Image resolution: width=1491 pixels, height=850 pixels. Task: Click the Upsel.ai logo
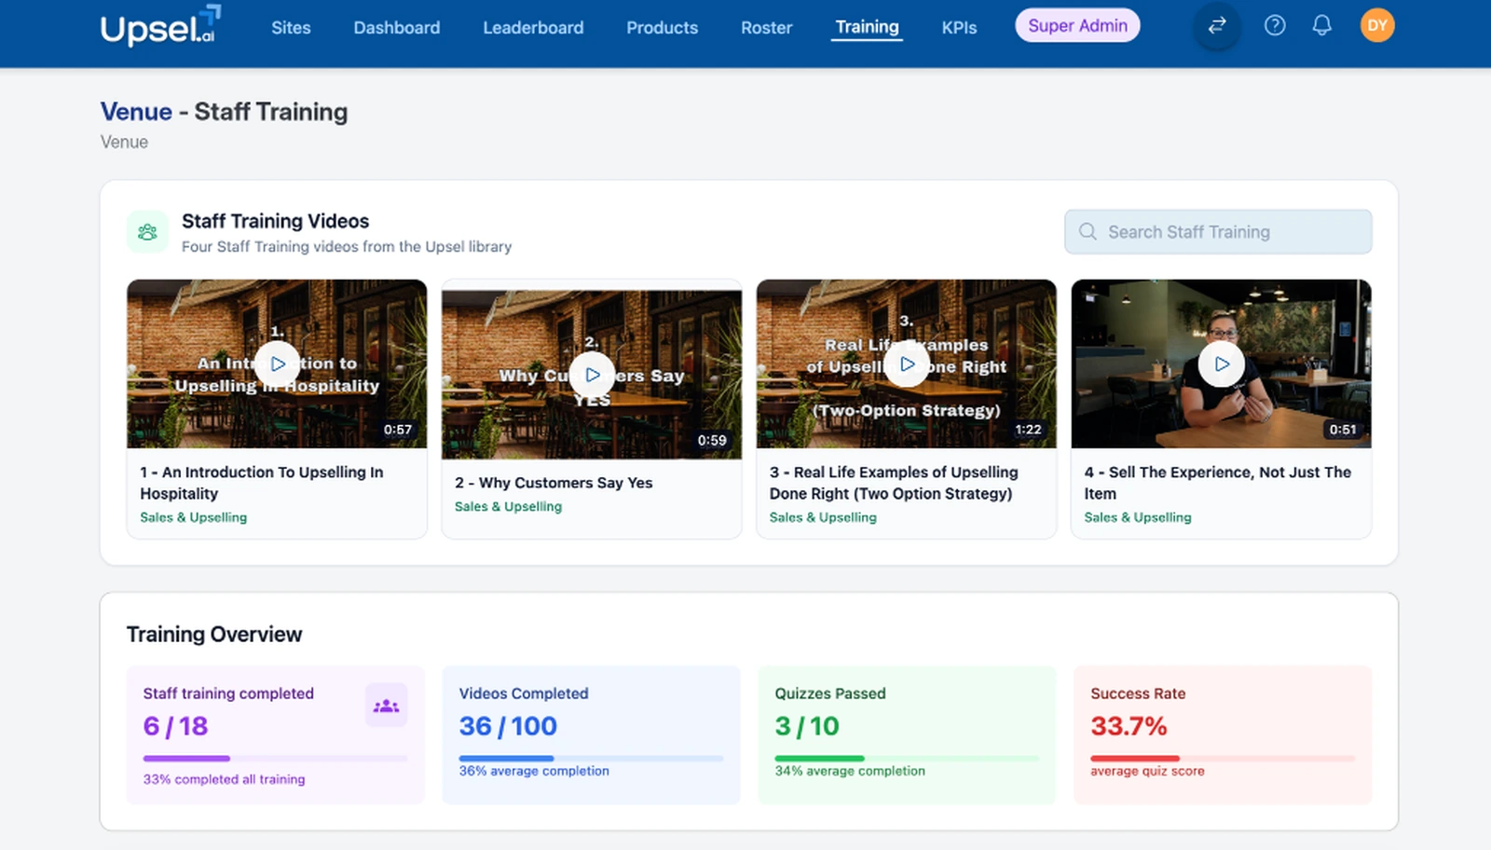(x=160, y=25)
